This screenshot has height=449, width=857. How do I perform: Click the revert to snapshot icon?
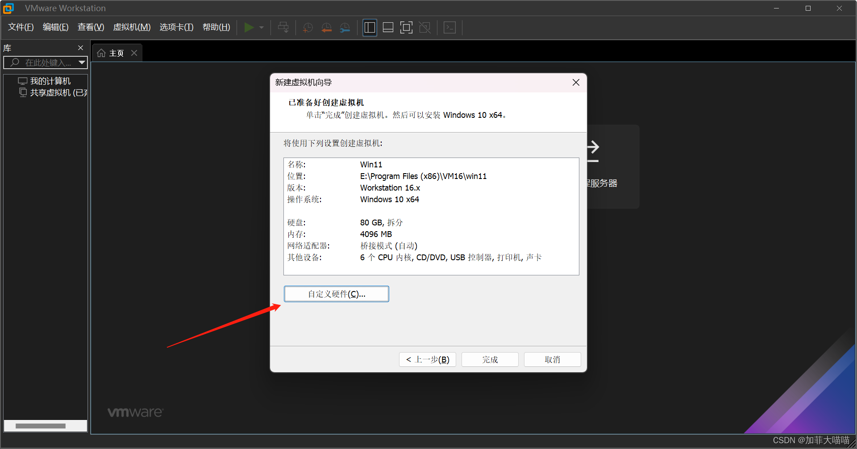coord(326,28)
